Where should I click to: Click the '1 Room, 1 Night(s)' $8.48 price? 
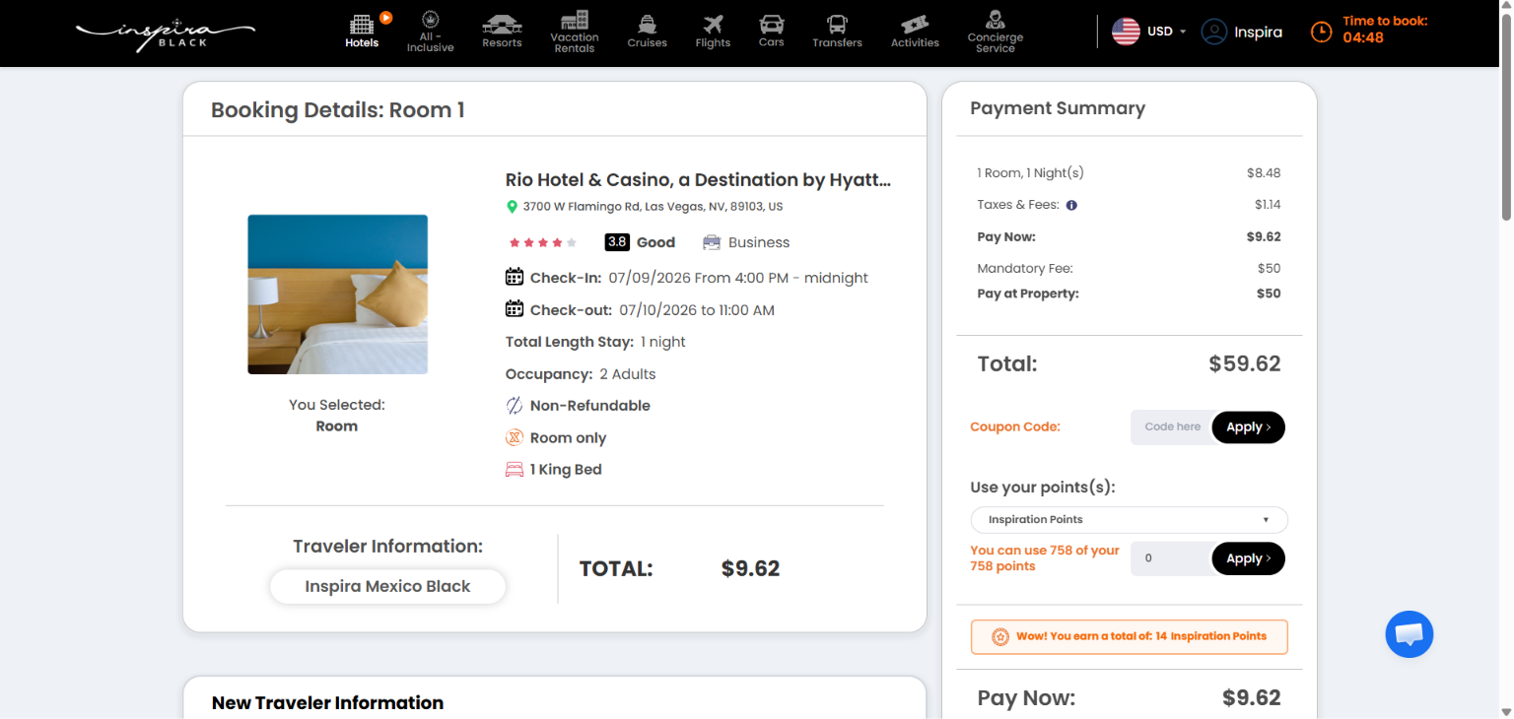(x=1264, y=172)
